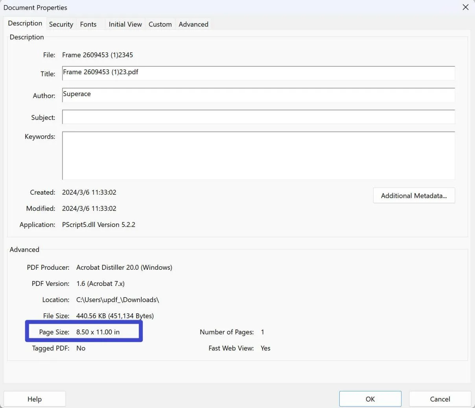This screenshot has height=408, width=475.
Task: Select the Initial View tab
Action: click(x=125, y=24)
